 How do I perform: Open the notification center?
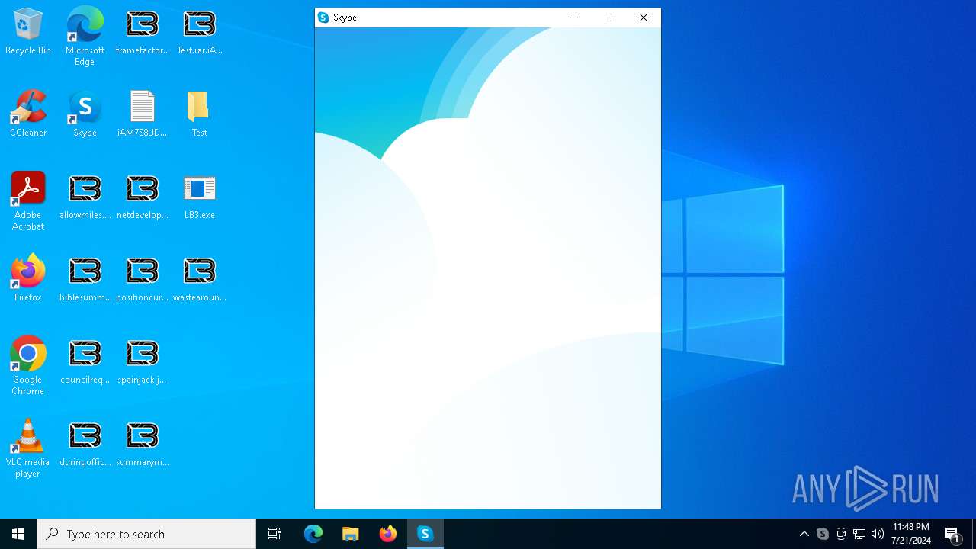(x=952, y=534)
